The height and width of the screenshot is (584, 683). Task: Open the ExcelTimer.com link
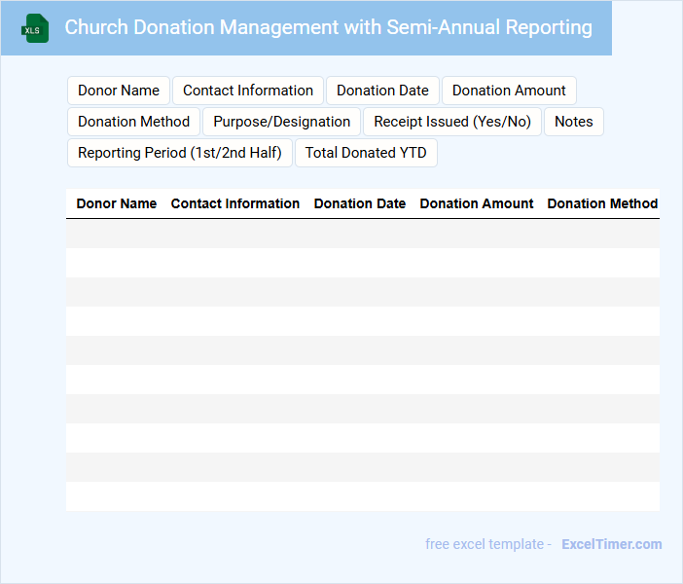611,544
